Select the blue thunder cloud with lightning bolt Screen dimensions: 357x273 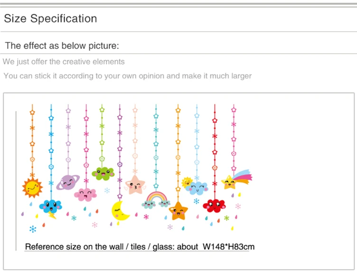(50, 208)
